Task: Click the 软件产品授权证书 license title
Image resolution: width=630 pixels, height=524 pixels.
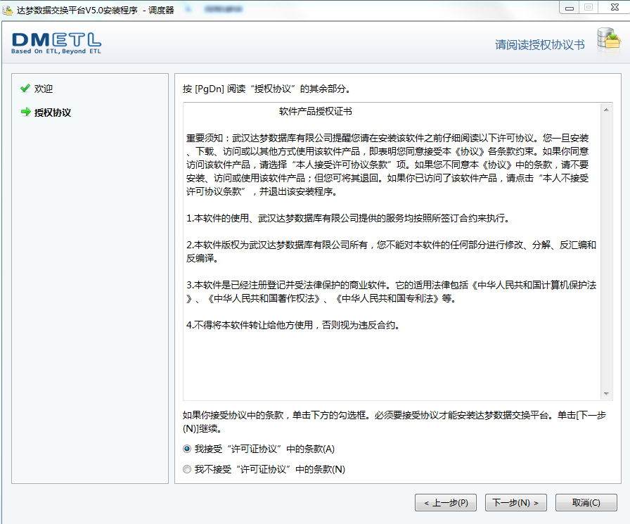Action: (316, 111)
